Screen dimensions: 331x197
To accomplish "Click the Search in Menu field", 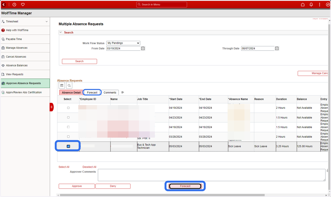I will pyautogui.click(x=162, y=4).
